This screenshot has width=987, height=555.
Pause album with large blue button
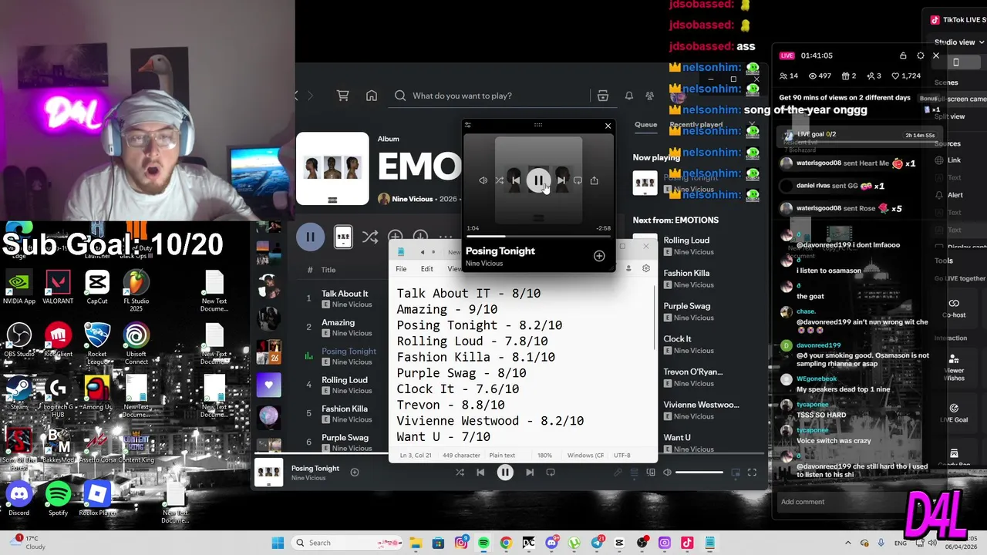(310, 237)
